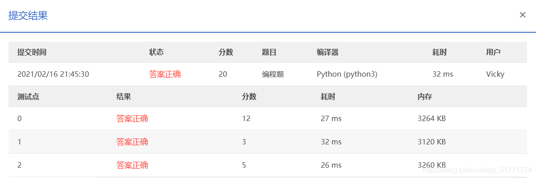Click the 答案正确 result for test point 0

click(x=132, y=119)
